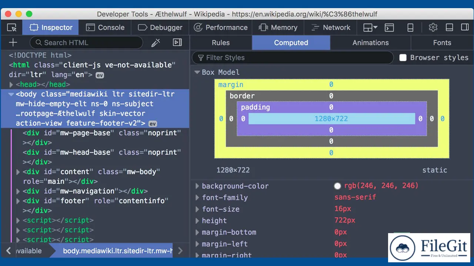
Task: Expand the div#mw-navigation node
Action: 18,191
